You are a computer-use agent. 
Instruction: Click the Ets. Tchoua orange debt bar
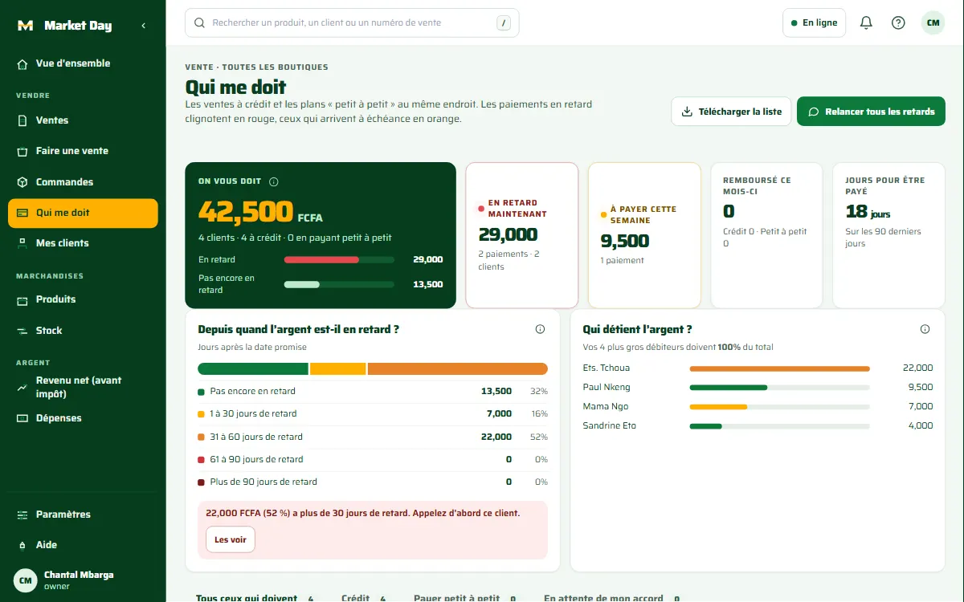point(779,368)
